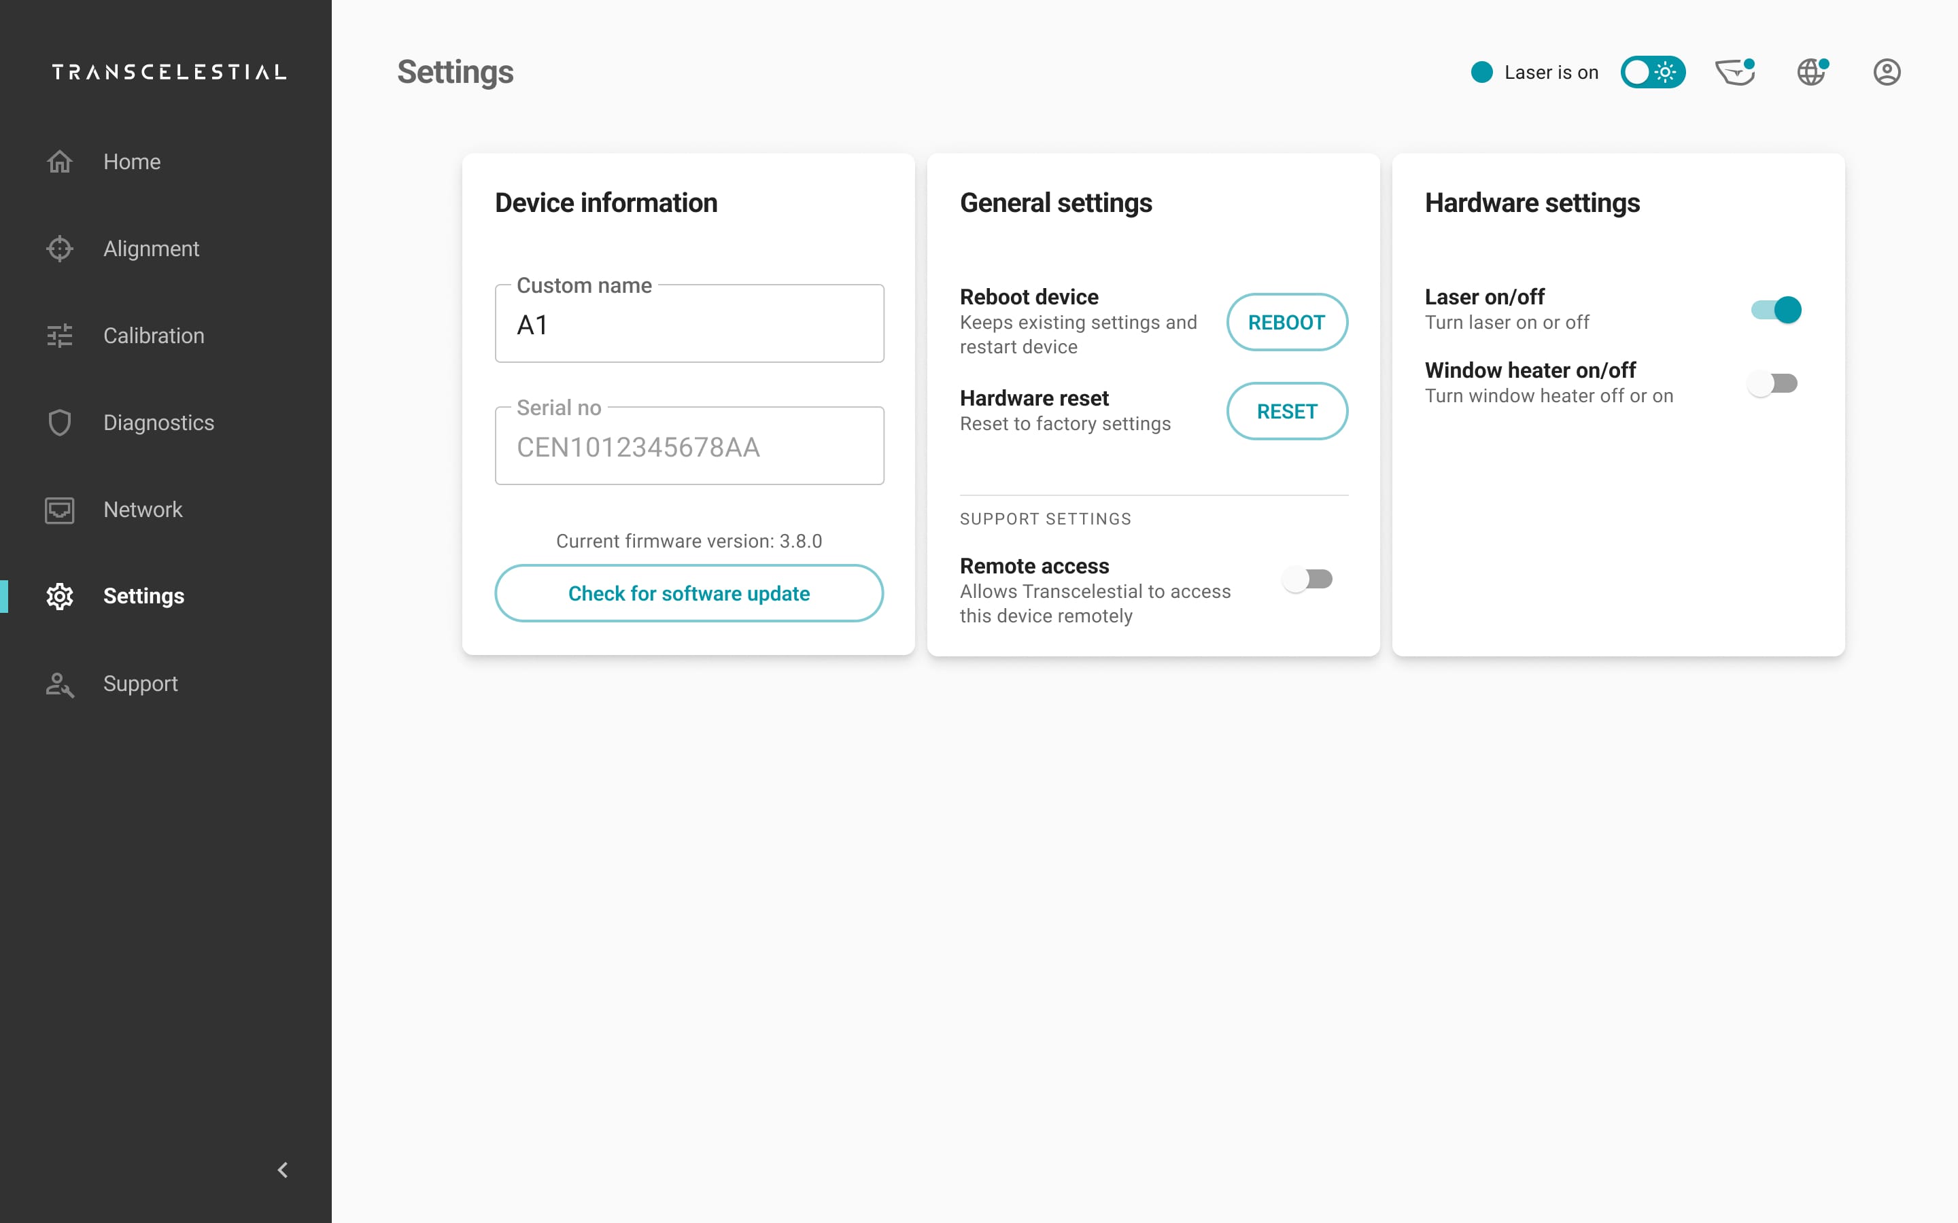This screenshot has height=1223, width=1958.
Task: Enable the Remote access toggle
Action: point(1307,579)
